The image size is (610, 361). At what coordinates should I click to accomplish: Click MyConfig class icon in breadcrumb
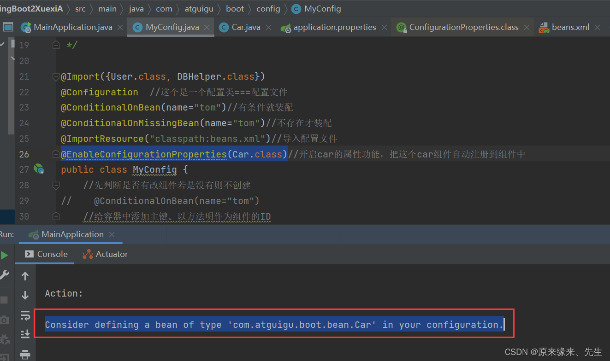coord(296,9)
